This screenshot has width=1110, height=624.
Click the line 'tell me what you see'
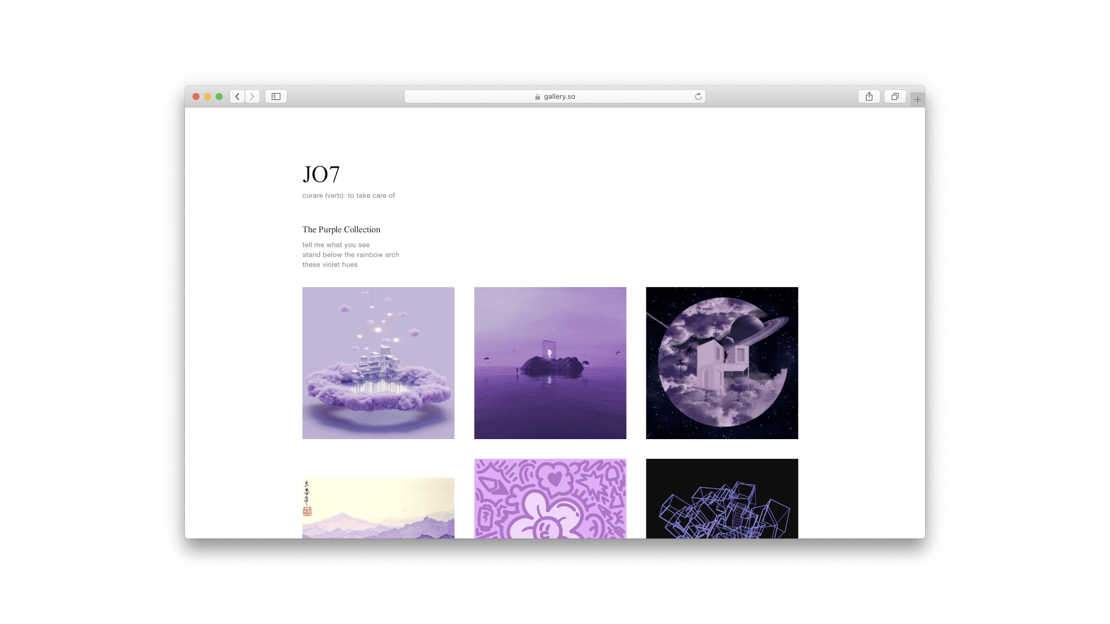tap(336, 245)
